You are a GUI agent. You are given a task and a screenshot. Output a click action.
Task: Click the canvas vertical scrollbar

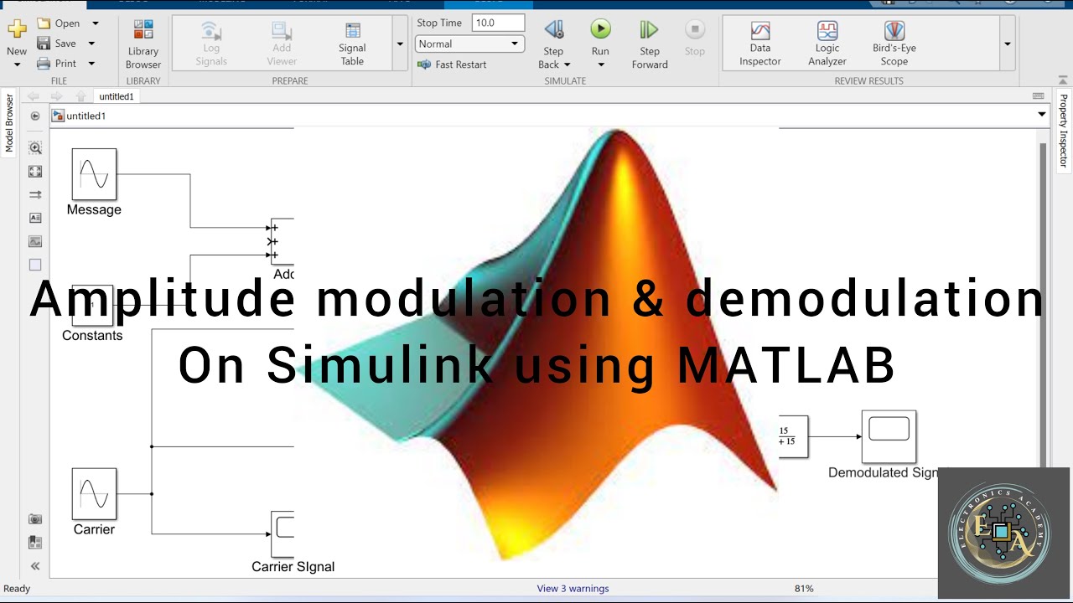tap(1044, 304)
